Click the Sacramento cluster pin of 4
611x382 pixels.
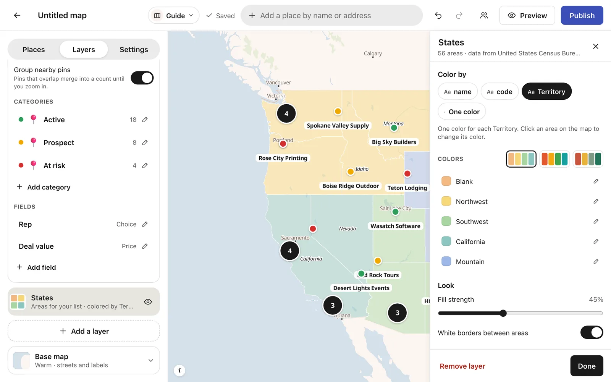[289, 251]
